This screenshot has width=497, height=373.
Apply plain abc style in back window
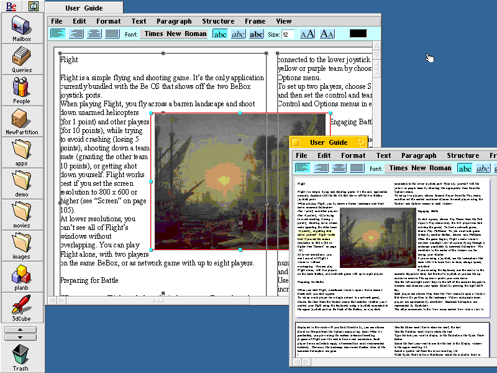(x=220, y=34)
